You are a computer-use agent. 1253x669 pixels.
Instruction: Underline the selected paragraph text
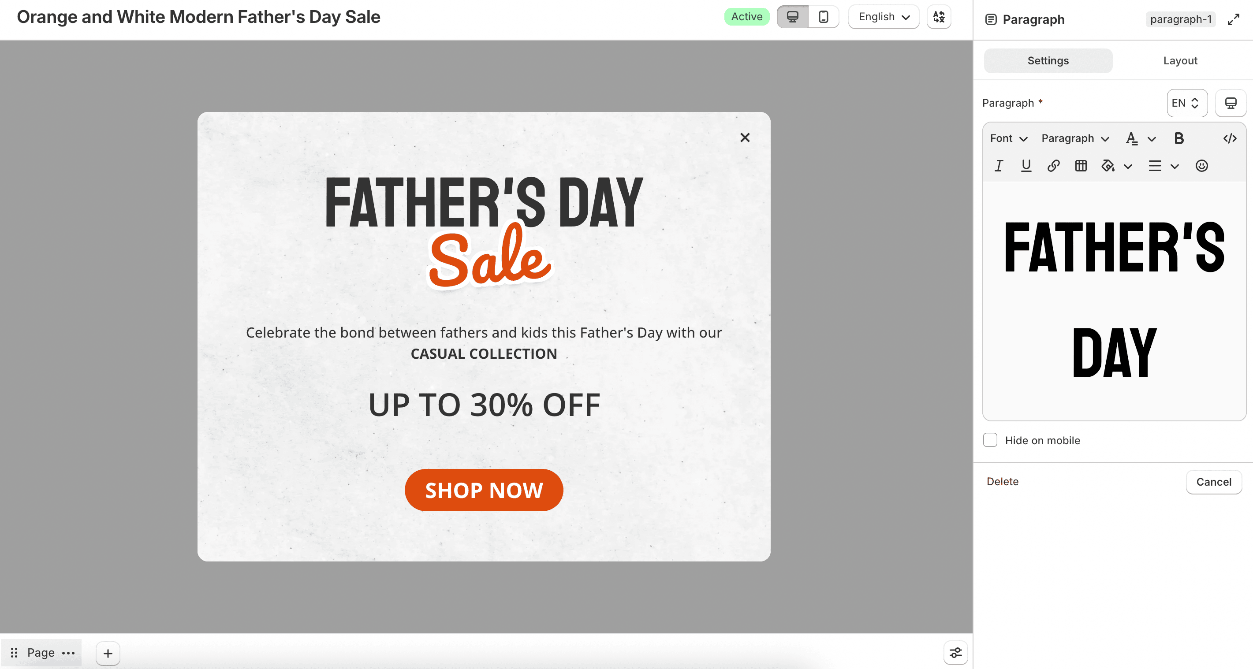pyautogui.click(x=1026, y=166)
